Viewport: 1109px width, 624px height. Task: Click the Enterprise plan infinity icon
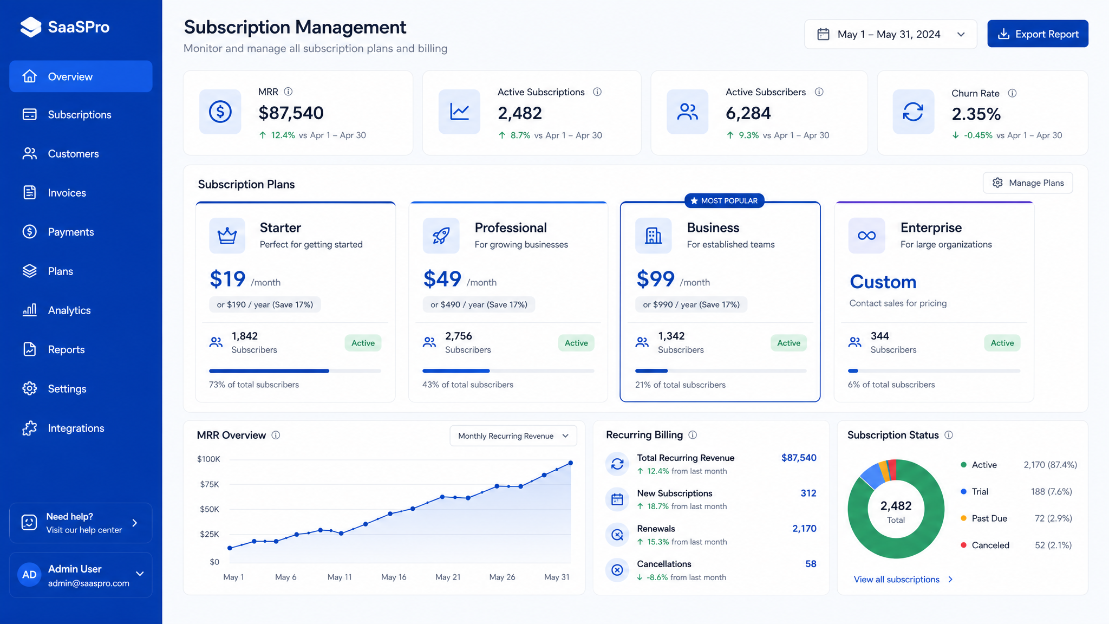[x=866, y=236]
